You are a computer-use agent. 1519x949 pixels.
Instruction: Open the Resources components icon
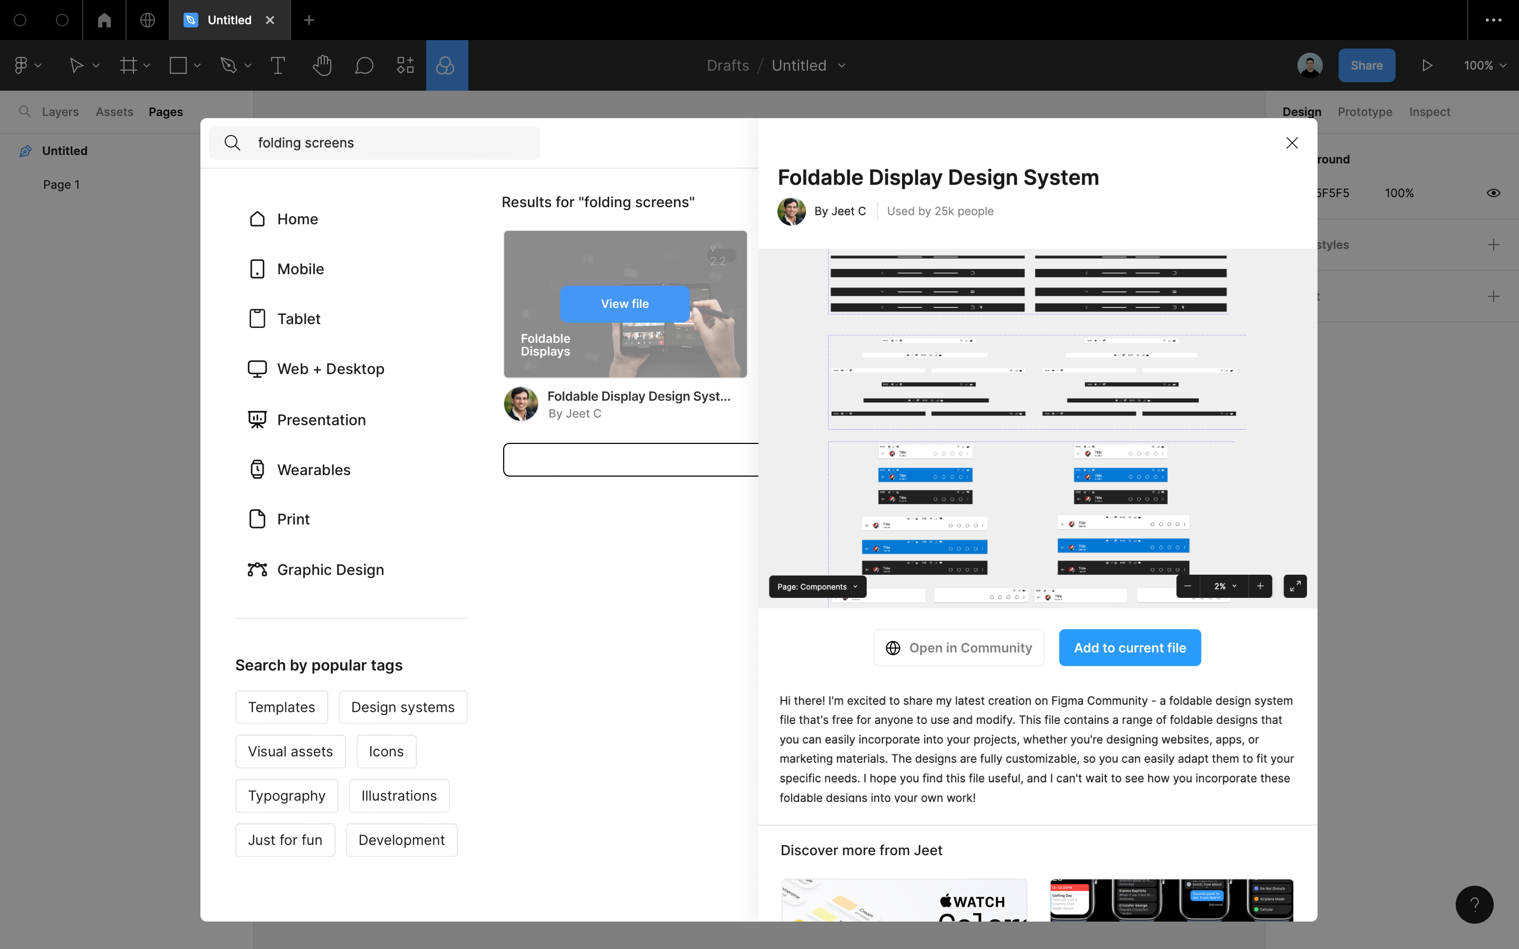[406, 65]
